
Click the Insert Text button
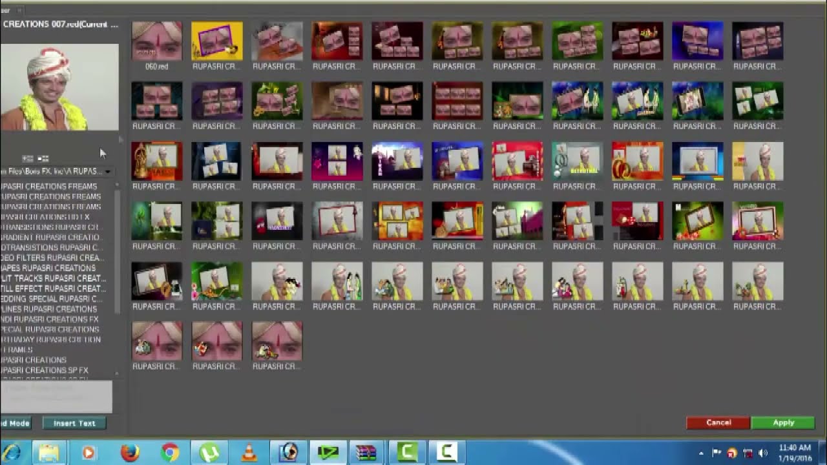(74, 423)
